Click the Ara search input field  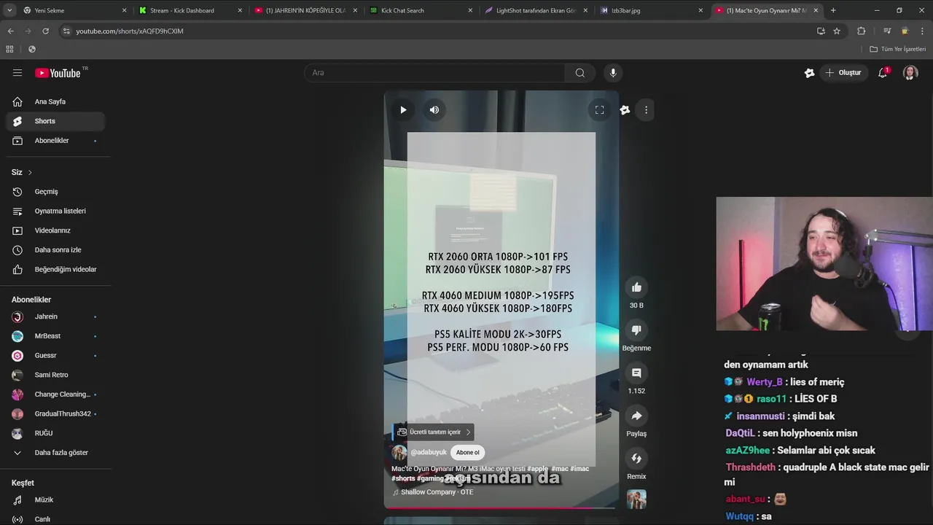click(434, 73)
